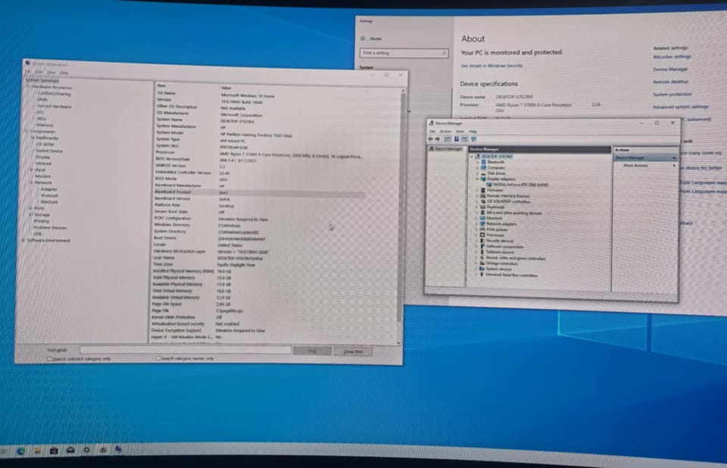Open Microsoft Edge from the taskbar
The height and width of the screenshot is (468, 727).
pos(21,451)
